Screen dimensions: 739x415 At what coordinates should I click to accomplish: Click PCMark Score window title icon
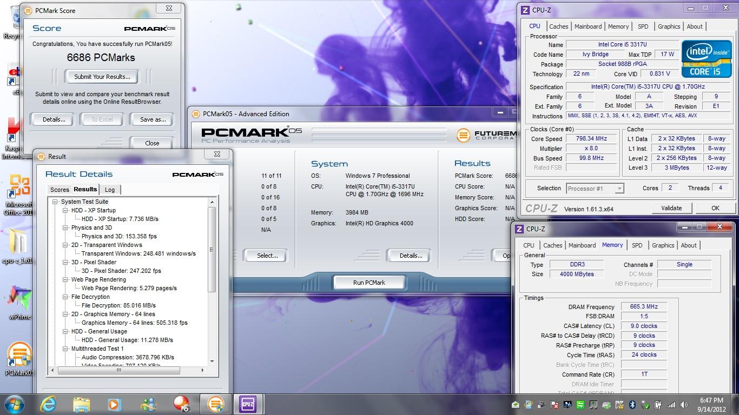[29, 10]
